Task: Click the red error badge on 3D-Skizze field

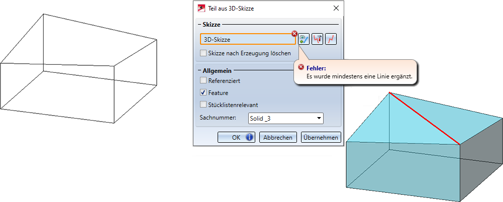Action: [294, 33]
